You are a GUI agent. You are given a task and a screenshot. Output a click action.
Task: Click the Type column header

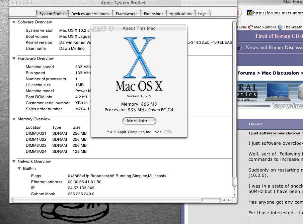tap(57, 127)
